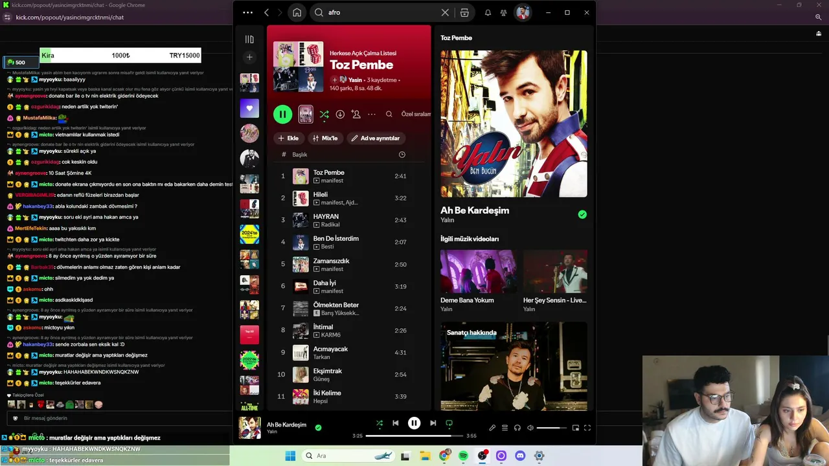Viewport: 829px width, 466px height.
Task: Go back in Spotify navigation
Action: point(267,12)
